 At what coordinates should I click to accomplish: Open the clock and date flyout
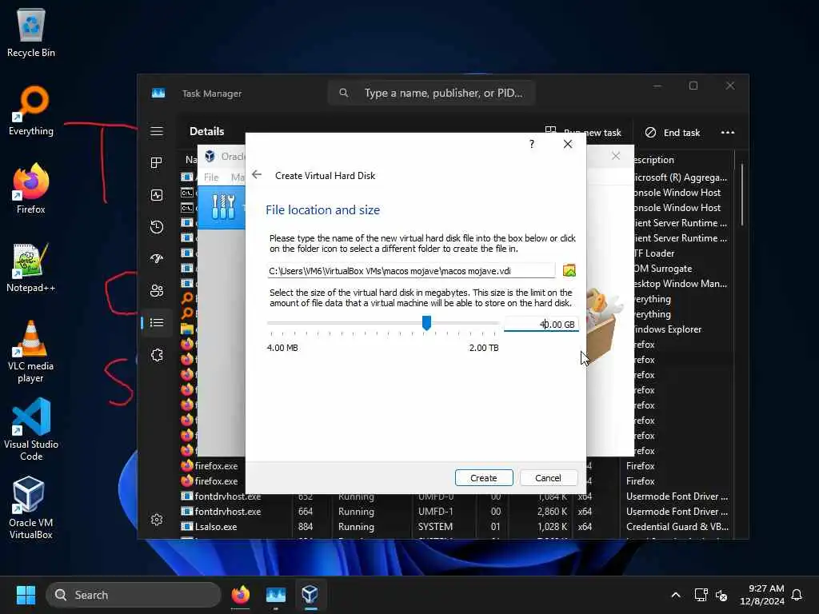(762, 595)
